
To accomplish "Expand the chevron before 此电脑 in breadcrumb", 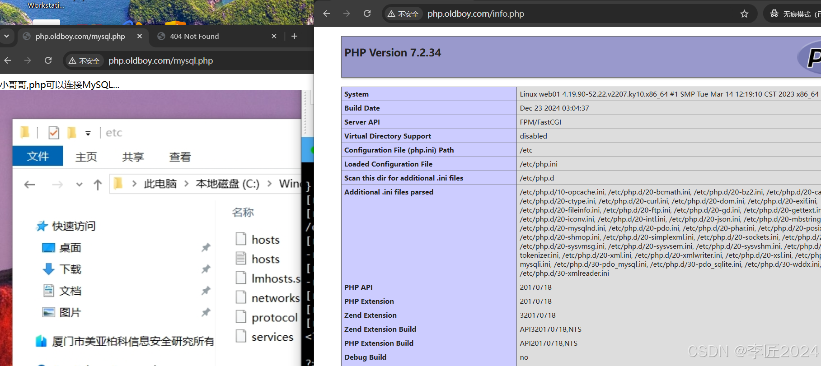I will pyautogui.click(x=134, y=184).
